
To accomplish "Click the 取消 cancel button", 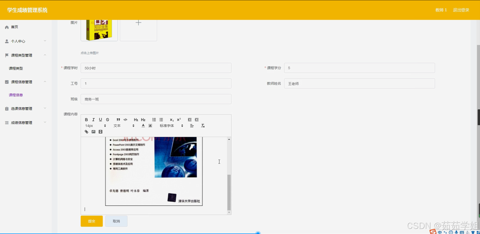I will coord(116,221).
